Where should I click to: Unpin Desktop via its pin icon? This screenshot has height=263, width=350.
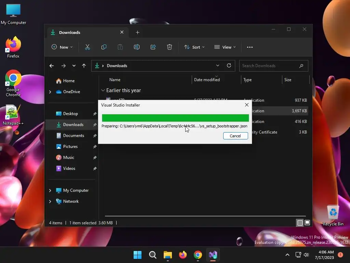[95, 114]
